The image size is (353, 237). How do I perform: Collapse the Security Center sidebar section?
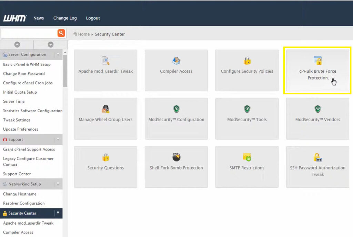click(58, 213)
